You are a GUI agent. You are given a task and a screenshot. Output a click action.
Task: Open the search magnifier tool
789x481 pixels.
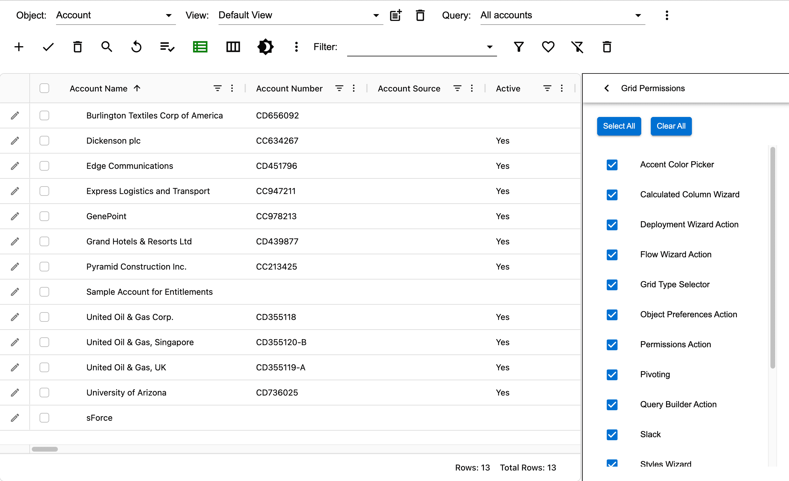pos(107,47)
